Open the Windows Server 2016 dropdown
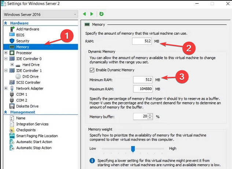Viewport: 232px width, 169px height. (x=40, y=14)
